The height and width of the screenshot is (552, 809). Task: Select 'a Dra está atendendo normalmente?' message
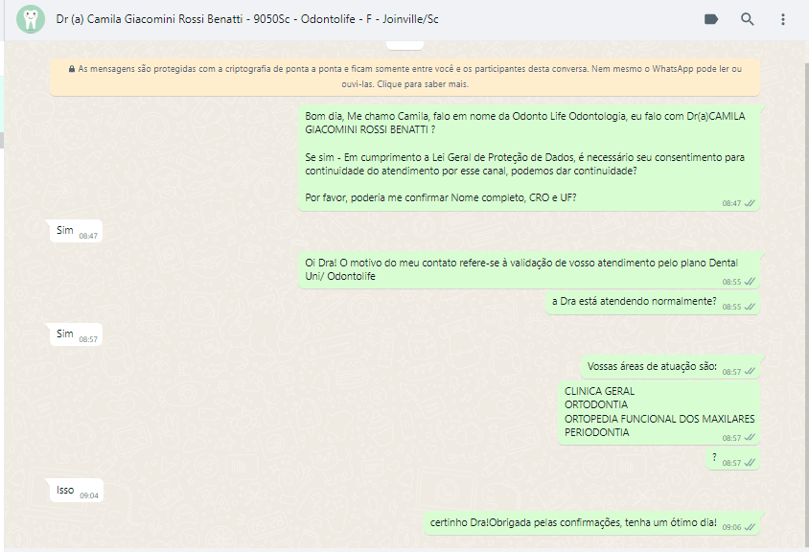(x=653, y=303)
